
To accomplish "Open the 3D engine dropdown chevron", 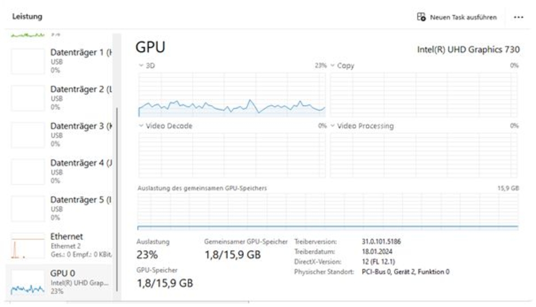I will tap(141, 66).
